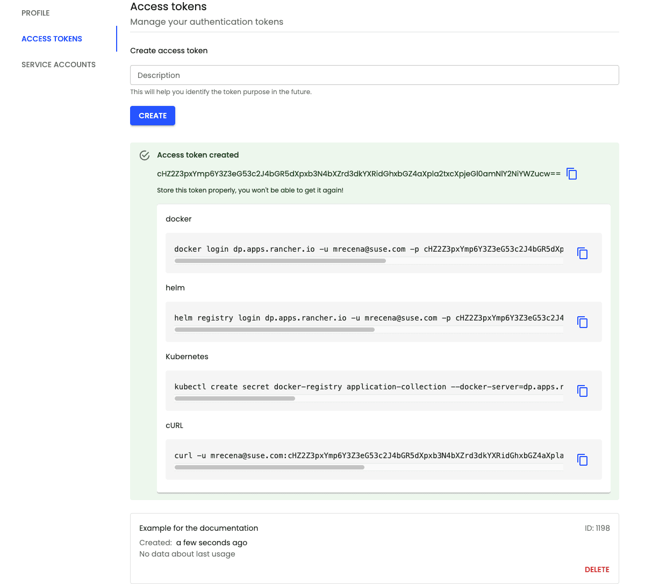Click the token ID 1198 label
This screenshot has height=584, width=645.
597,528
